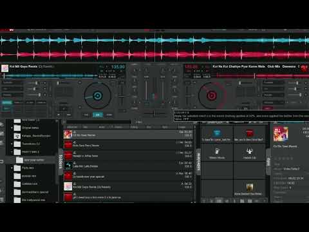Trigger the top-right red sampler pad

tap(249, 135)
